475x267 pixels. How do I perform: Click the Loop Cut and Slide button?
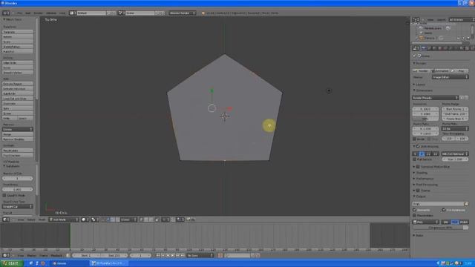click(x=18, y=99)
